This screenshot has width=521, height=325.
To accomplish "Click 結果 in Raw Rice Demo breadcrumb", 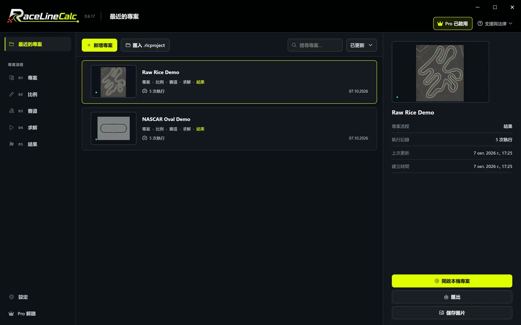I will [x=200, y=82].
